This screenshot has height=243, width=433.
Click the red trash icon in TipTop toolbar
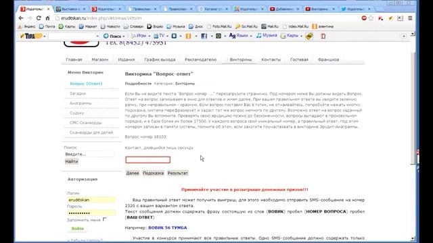pyautogui.click(x=323, y=36)
